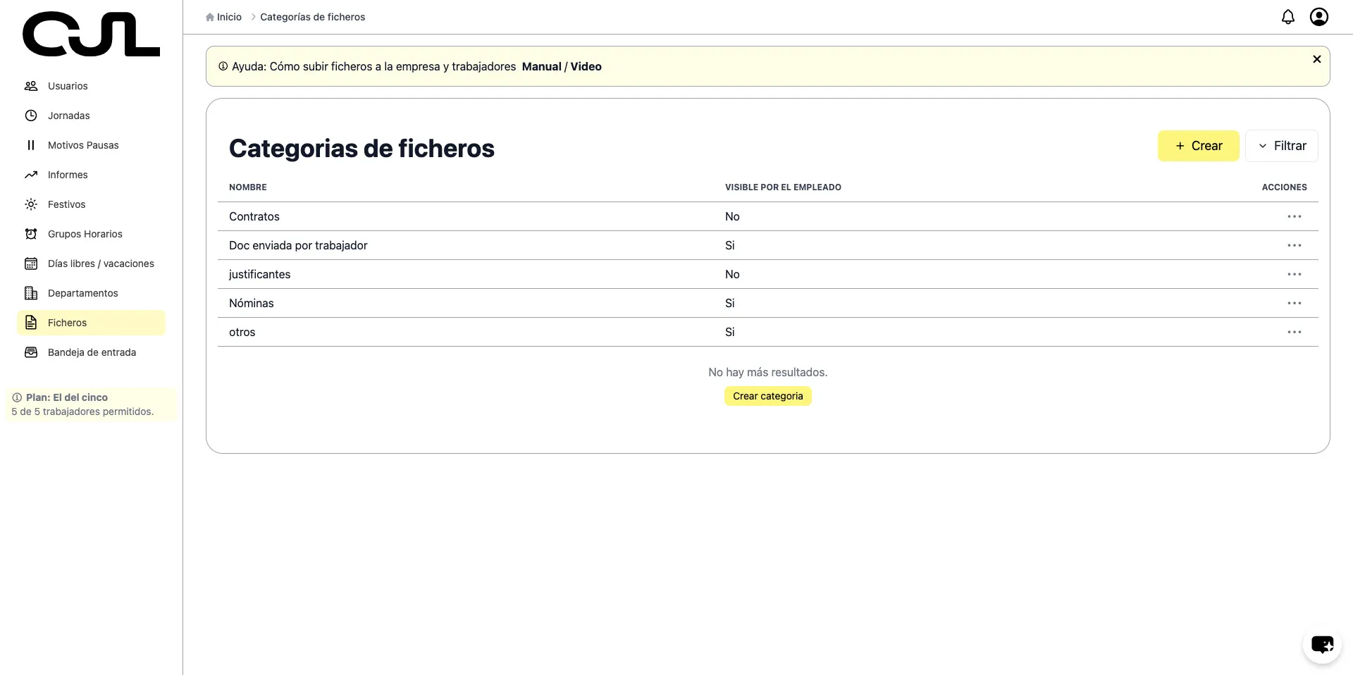This screenshot has height=675, width=1353.
Task: Open the Departamentos building icon
Action: (x=31, y=293)
